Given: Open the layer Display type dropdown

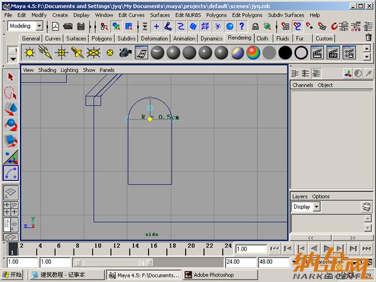Looking at the screenshot, I should 317,207.
